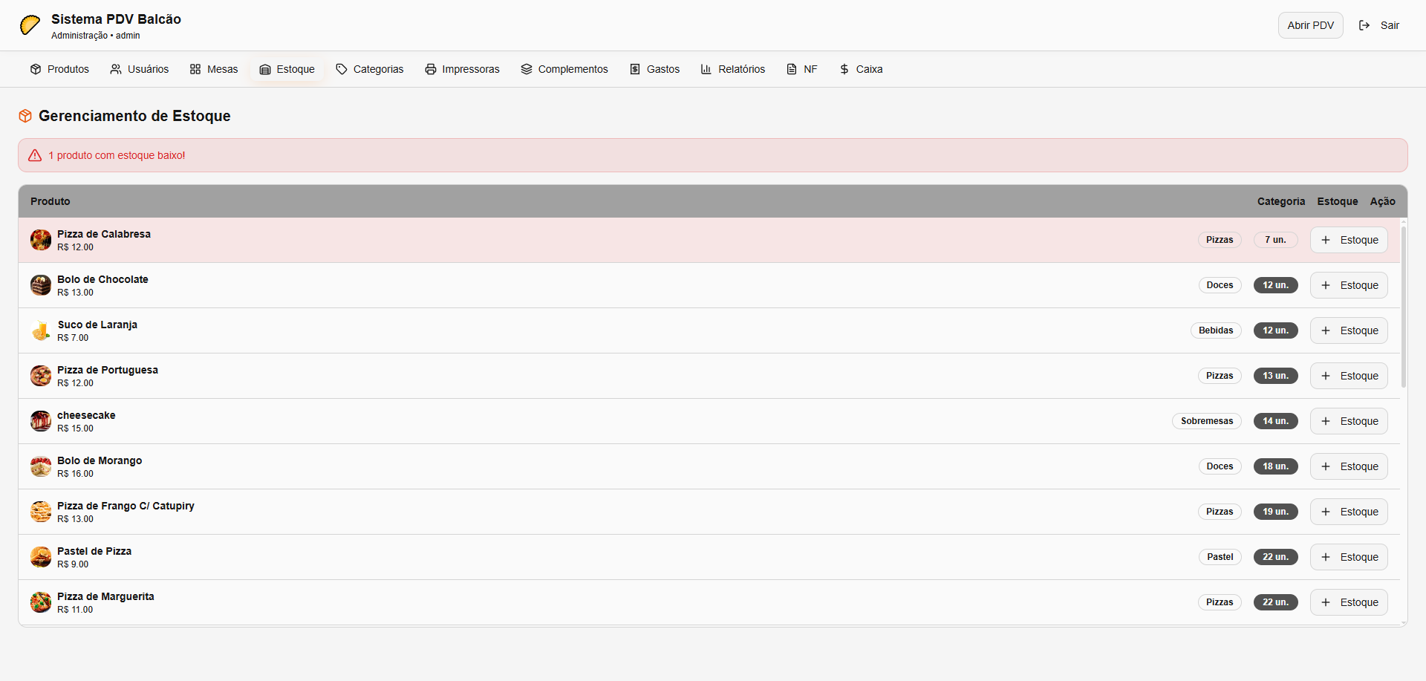Screen dimensions: 1426x681
Task: Open the NF tab
Action: point(802,69)
